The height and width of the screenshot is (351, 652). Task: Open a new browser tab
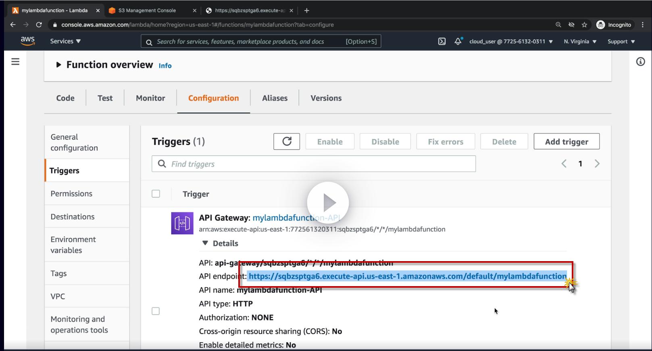pyautogui.click(x=306, y=10)
